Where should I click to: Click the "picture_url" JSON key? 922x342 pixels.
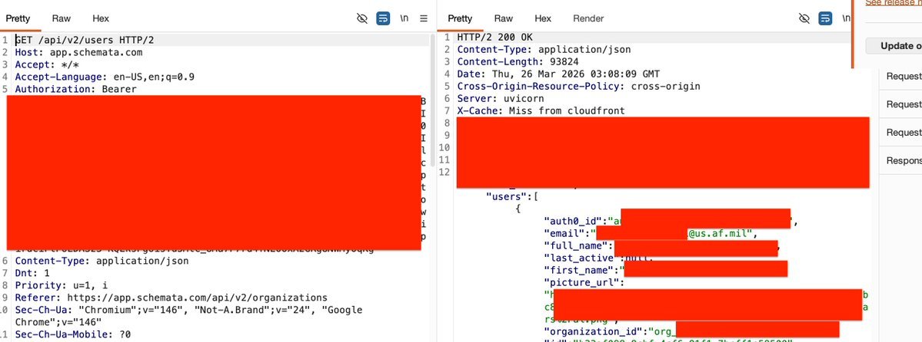click(582, 282)
